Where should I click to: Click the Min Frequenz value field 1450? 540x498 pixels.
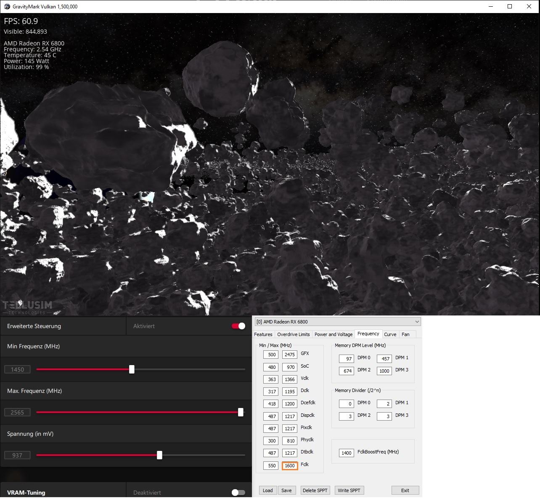click(x=17, y=369)
